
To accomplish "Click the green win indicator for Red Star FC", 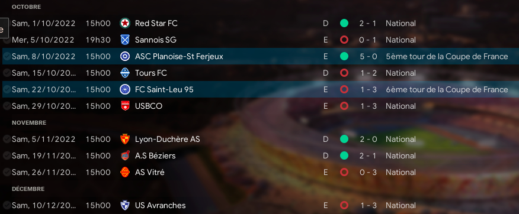I will pos(344,23).
